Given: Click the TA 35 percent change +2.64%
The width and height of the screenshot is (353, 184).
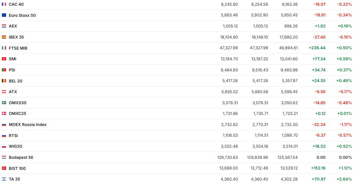Looking at the screenshot, I should [344, 179].
